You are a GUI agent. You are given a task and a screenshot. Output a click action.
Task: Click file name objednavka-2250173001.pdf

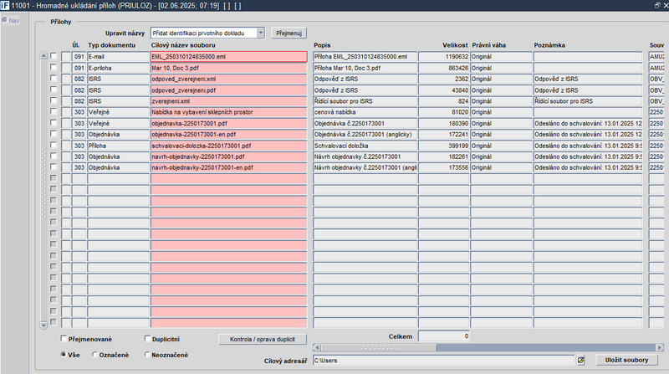tap(228, 123)
